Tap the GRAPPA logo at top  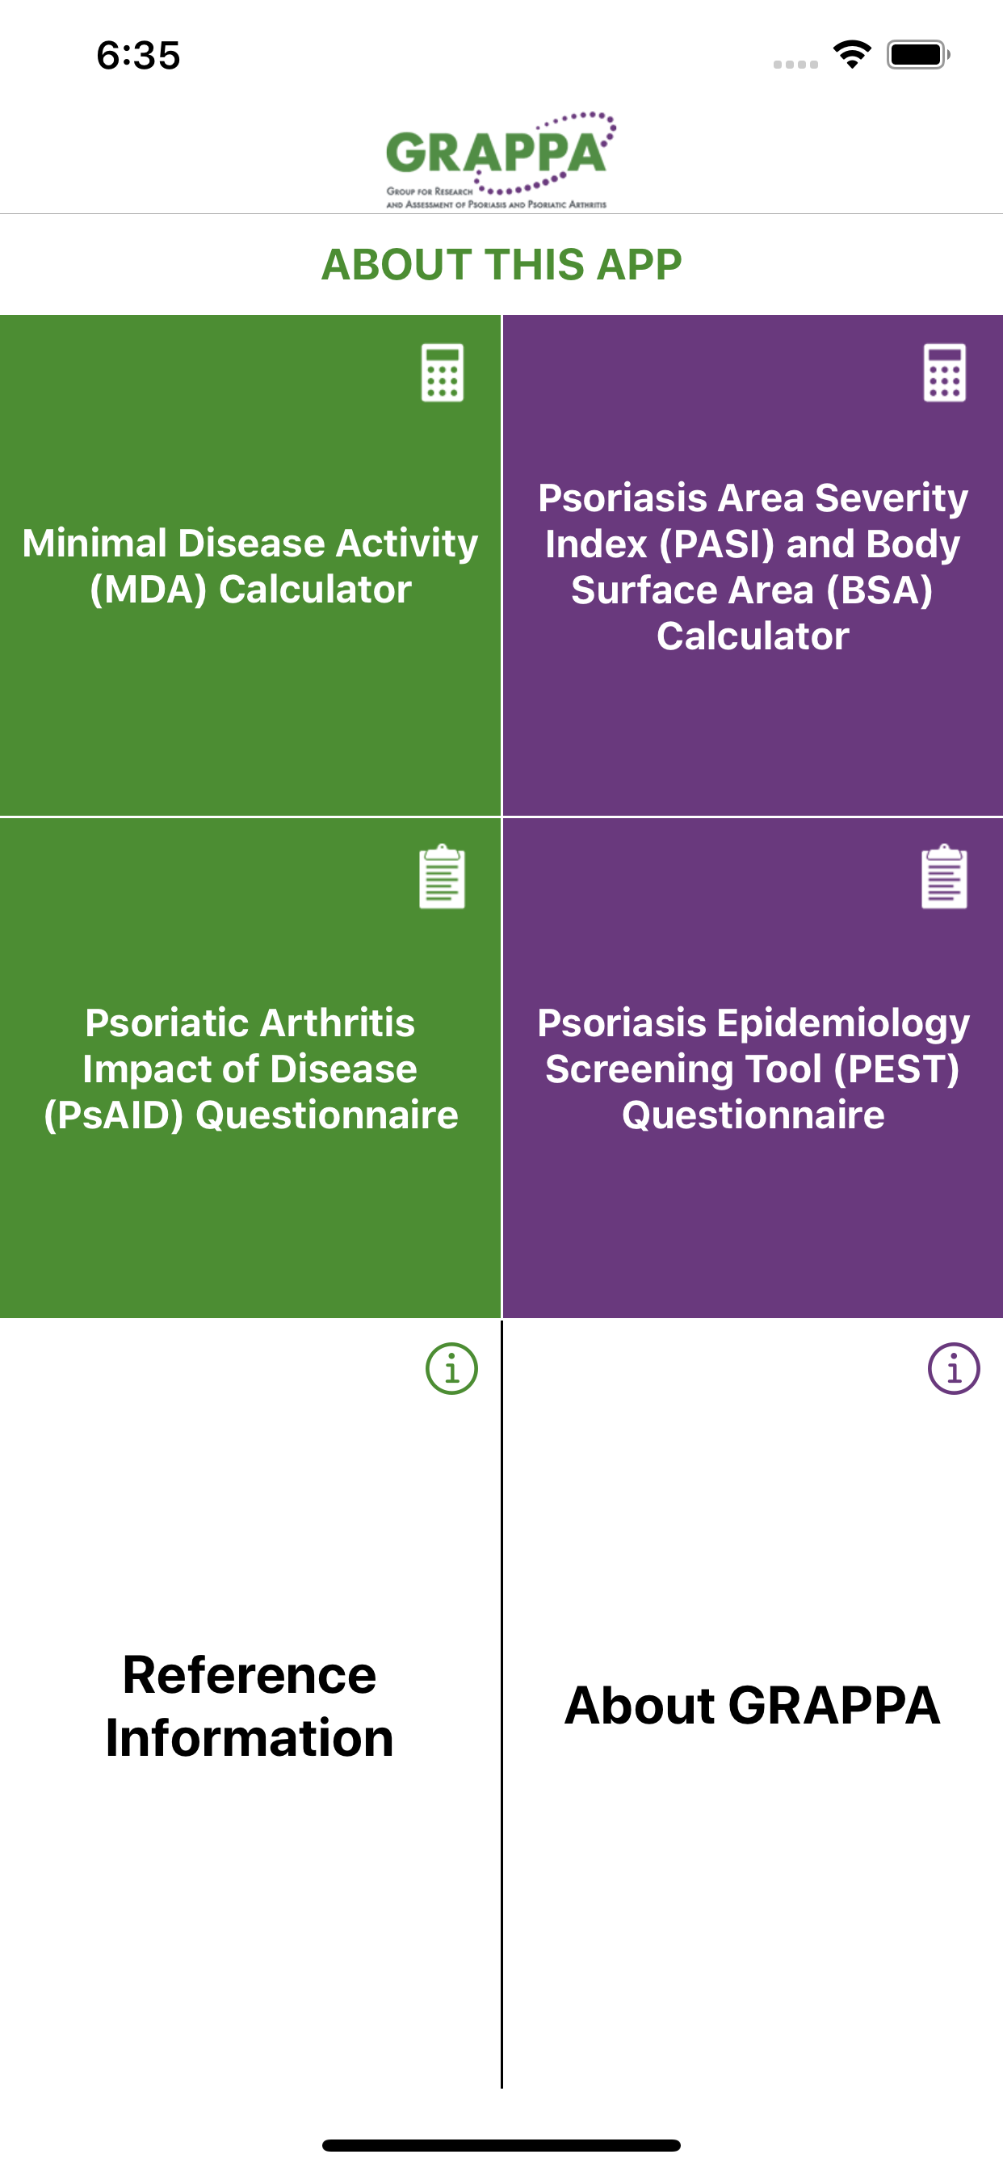(501, 160)
